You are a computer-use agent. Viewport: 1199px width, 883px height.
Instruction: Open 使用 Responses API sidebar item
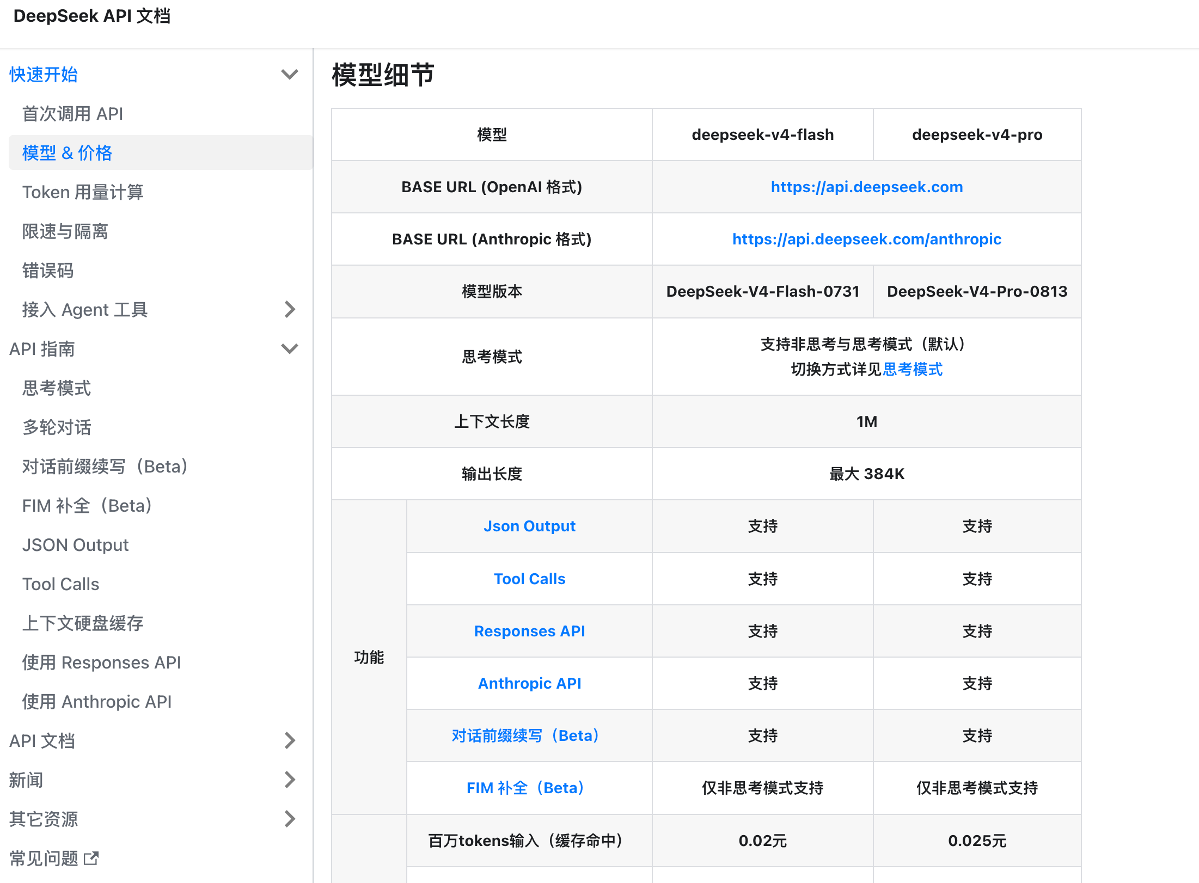click(101, 663)
